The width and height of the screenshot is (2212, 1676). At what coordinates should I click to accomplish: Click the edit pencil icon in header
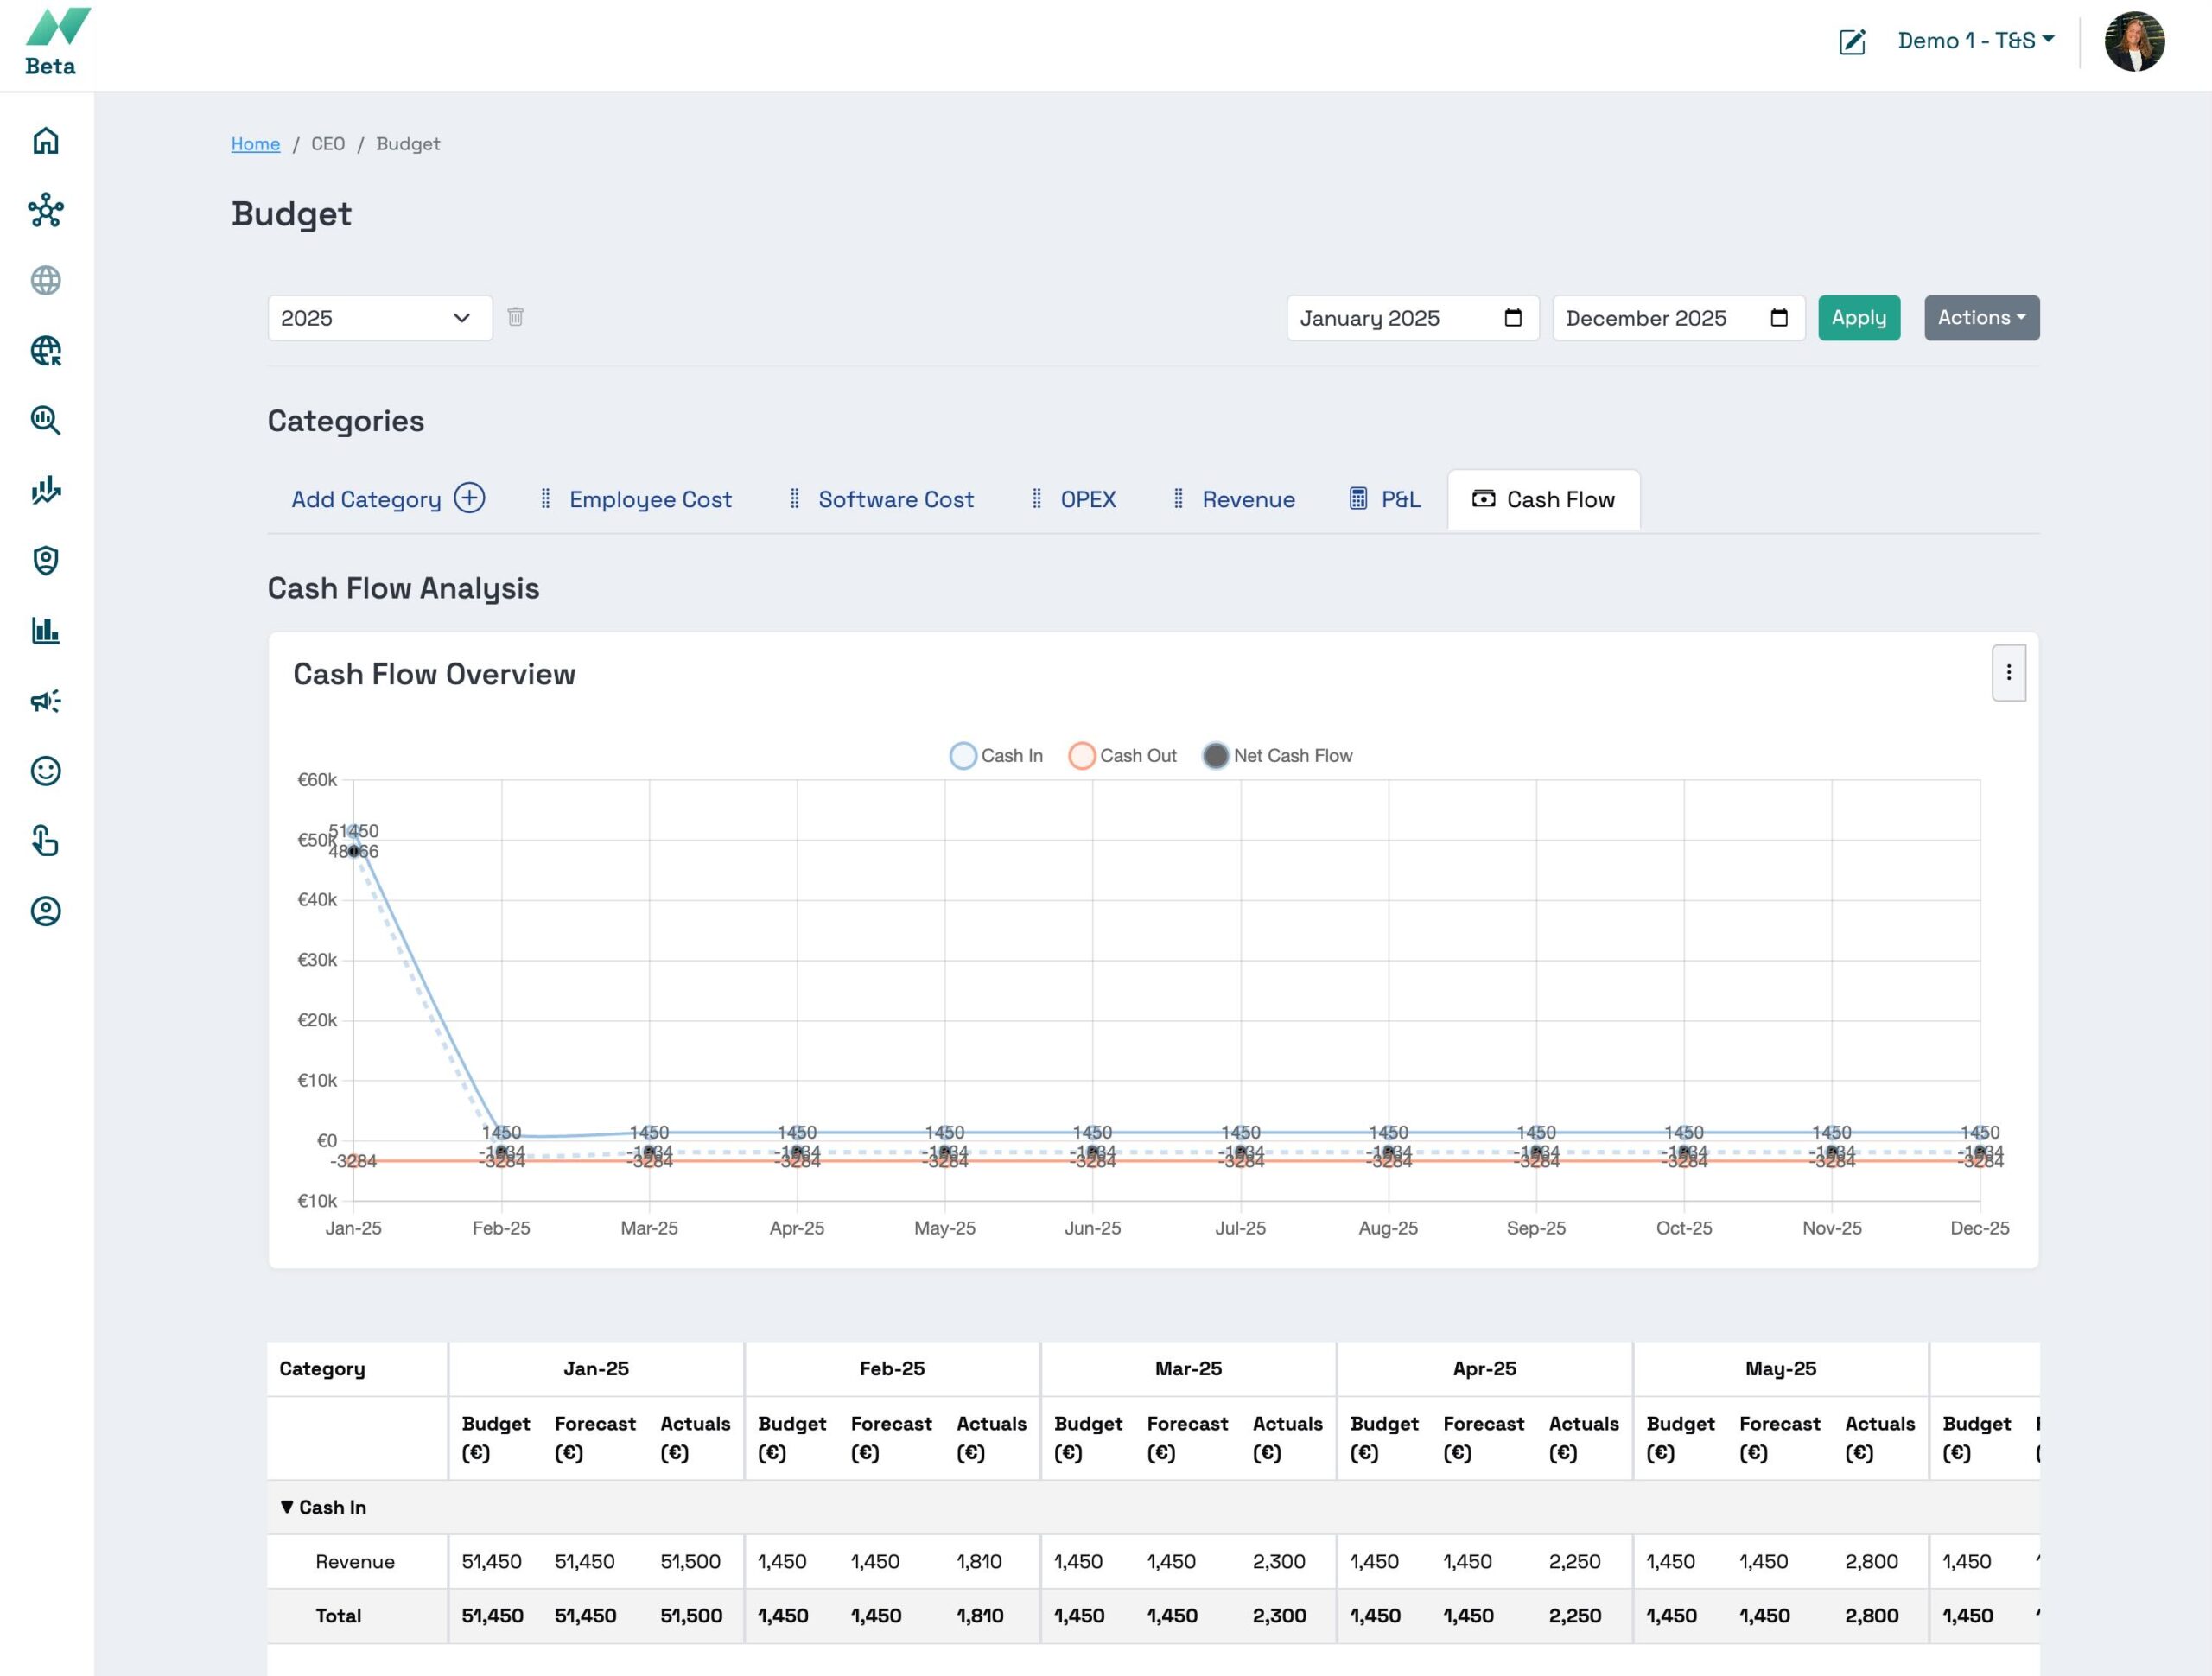coord(1851,41)
